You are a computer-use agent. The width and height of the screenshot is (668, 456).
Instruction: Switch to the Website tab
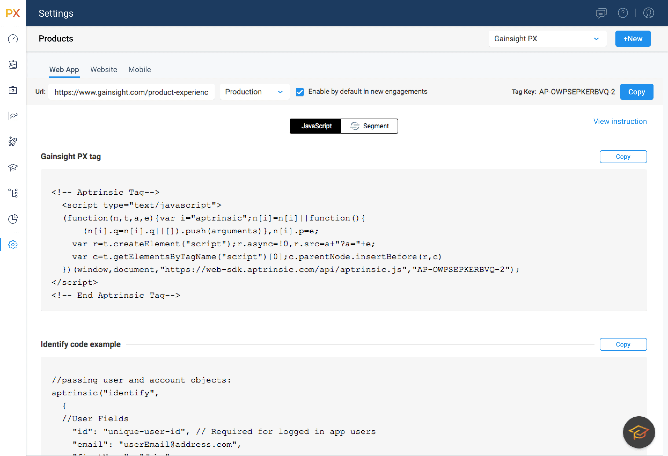[x=104, y=69]
